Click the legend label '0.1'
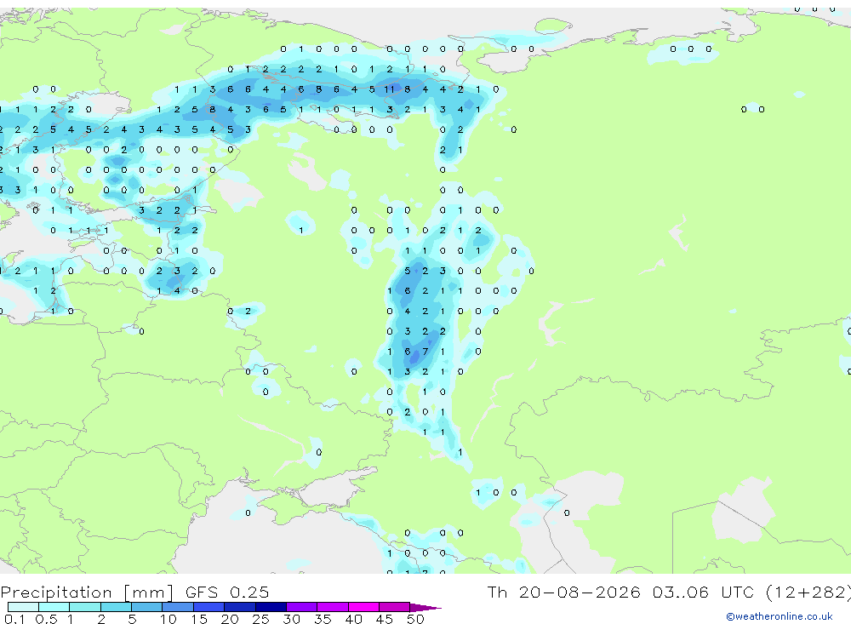This screenshot has width=851, height=624. 14,619
